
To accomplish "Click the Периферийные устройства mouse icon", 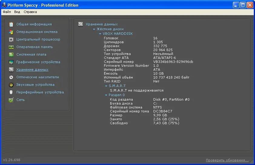I will tap(11, 92).
